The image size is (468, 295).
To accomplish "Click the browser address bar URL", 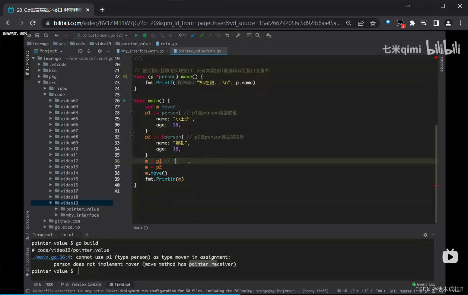I will [x=197, y=23].
